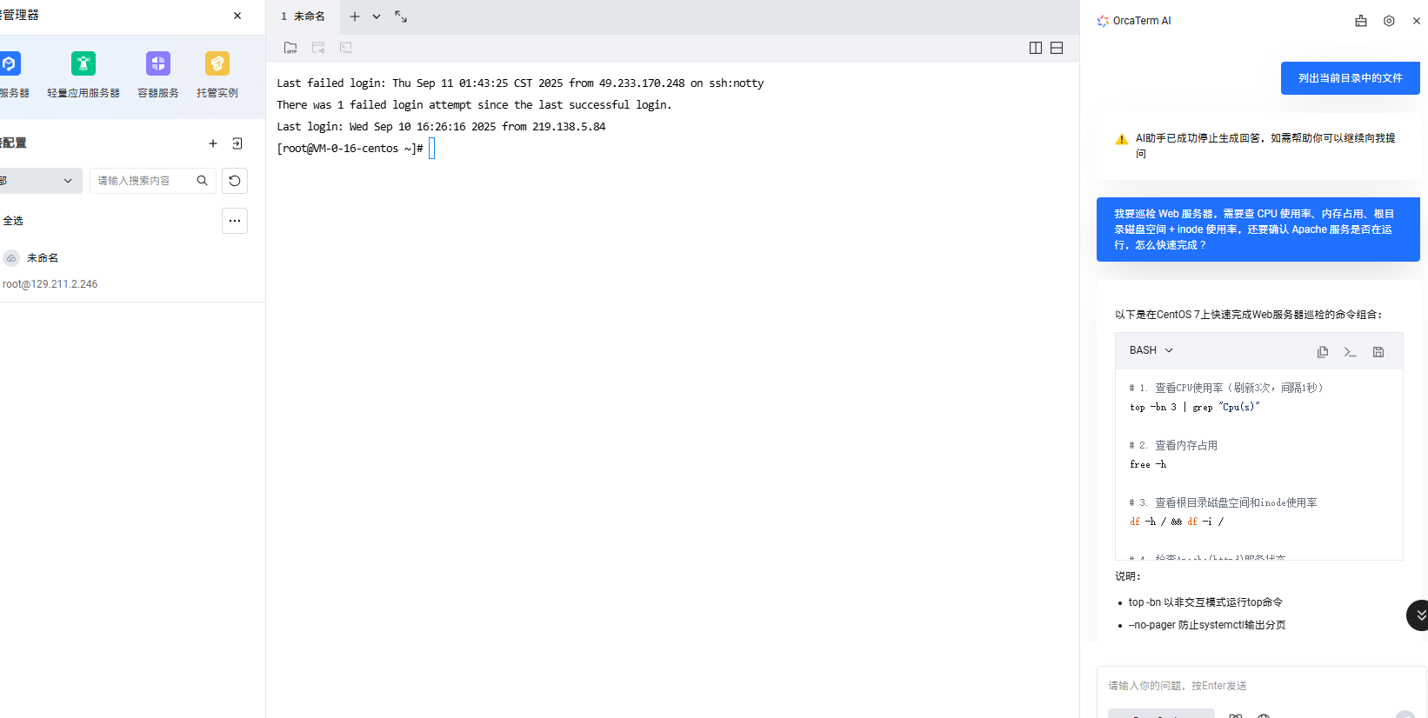Click 'Last failed login' terminal line
1428x718 pixels.
[520, 83]
